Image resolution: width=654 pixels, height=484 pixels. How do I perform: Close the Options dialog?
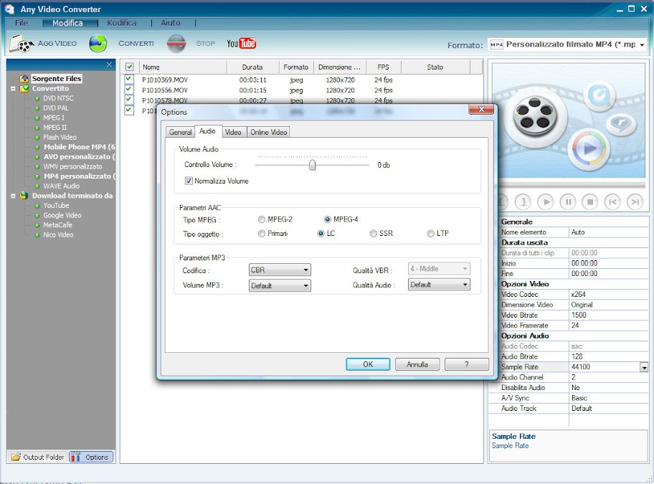pos(481,109)
